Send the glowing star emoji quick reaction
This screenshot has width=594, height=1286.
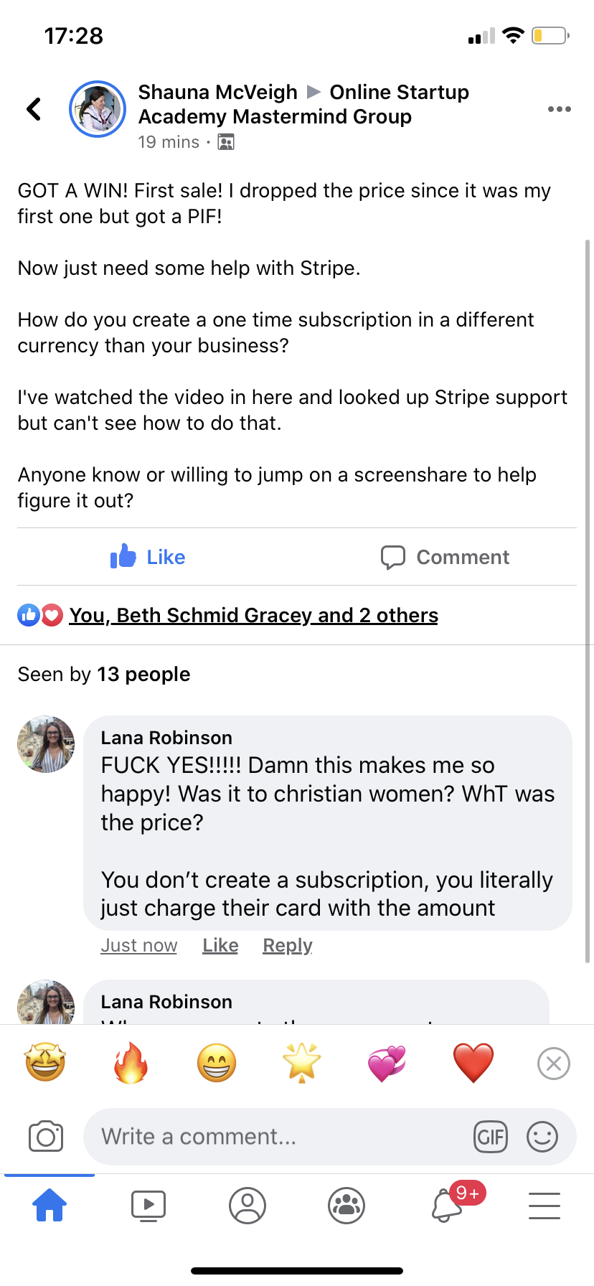[302, 1063]
